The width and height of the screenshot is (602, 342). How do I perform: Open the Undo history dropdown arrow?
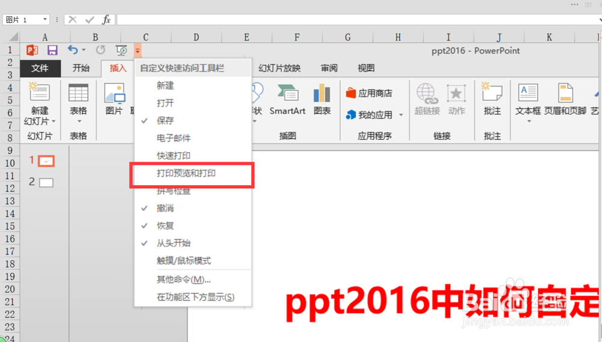[x=84, y=50]
